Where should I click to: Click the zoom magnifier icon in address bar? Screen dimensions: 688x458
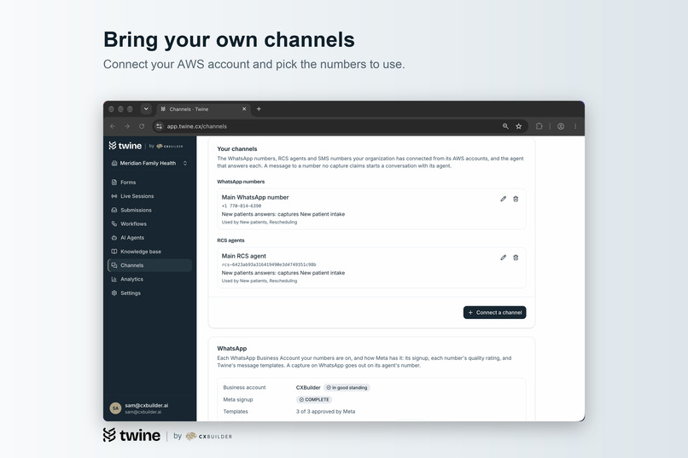[x=505, y=126]
